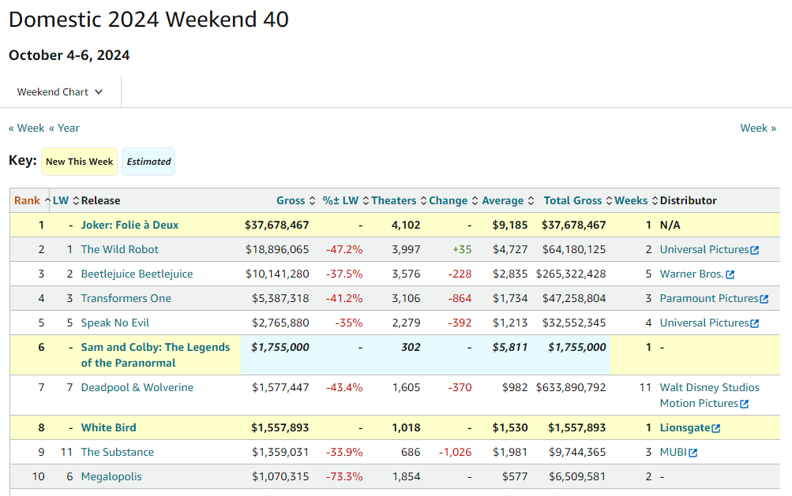Click Beetlejuice theater change -228
This screenshot has width=792, height=496.
460,274
